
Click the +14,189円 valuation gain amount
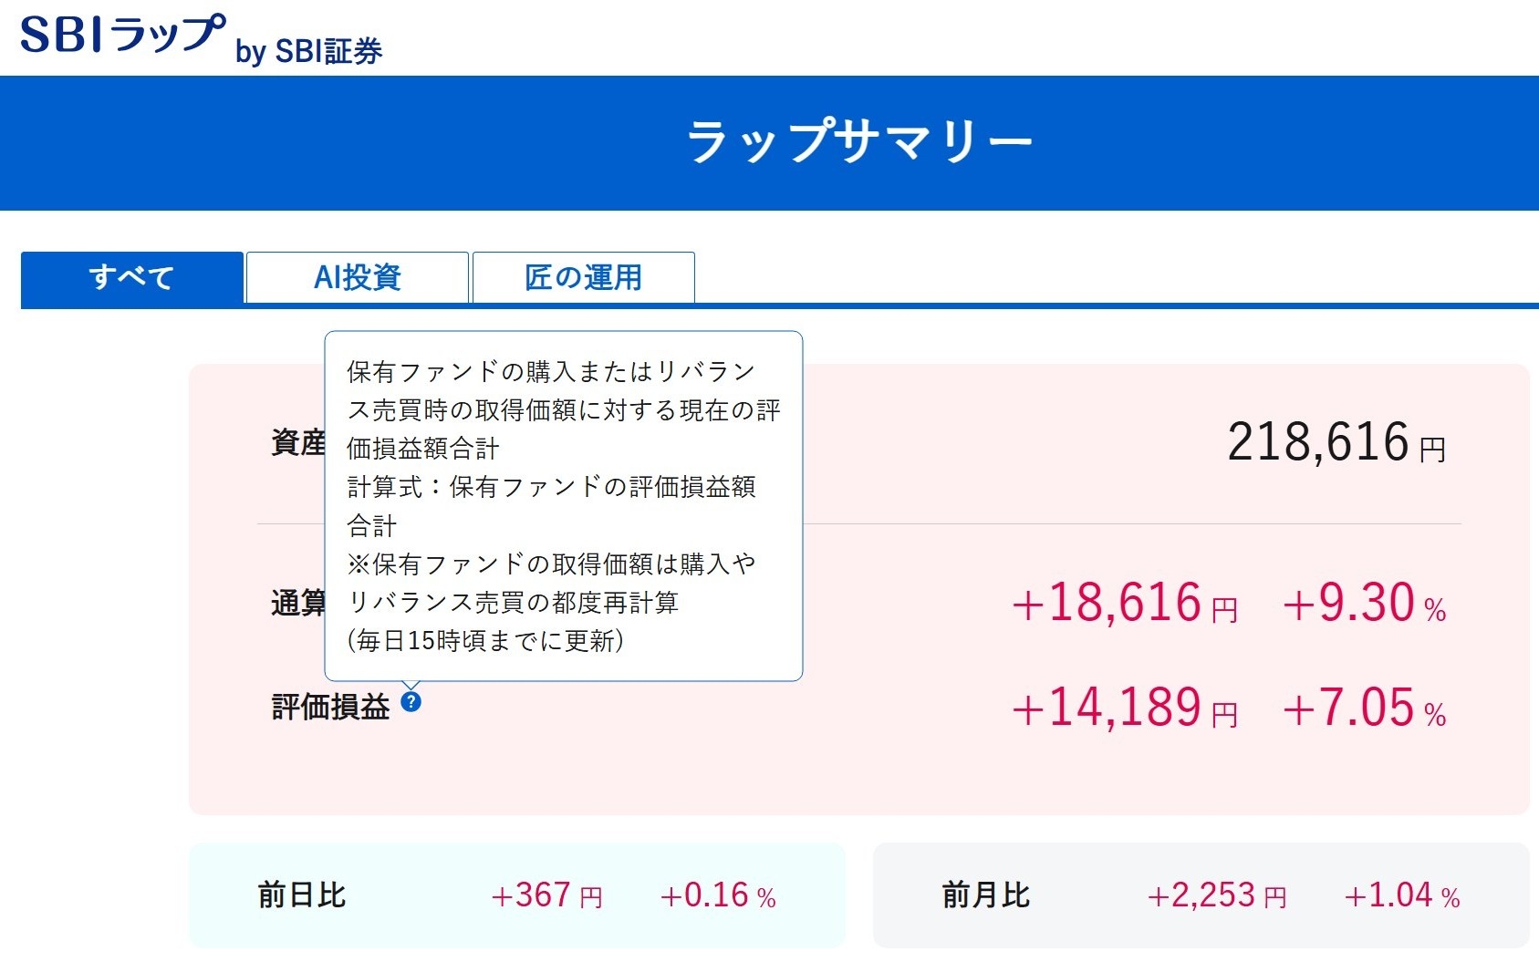[1124, 709]
